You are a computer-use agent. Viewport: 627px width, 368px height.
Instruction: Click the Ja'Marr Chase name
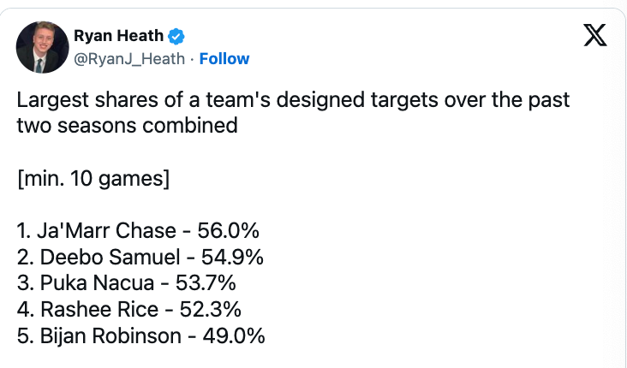coord(106,231)
